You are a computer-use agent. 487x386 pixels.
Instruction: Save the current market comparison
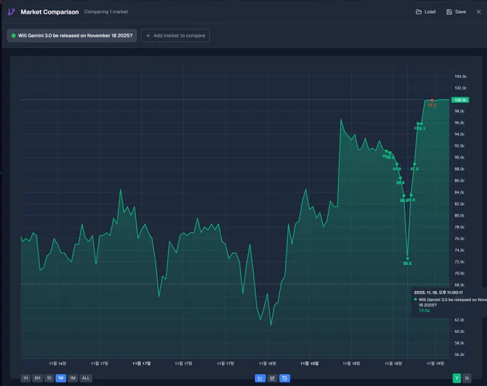pos(456,11)
